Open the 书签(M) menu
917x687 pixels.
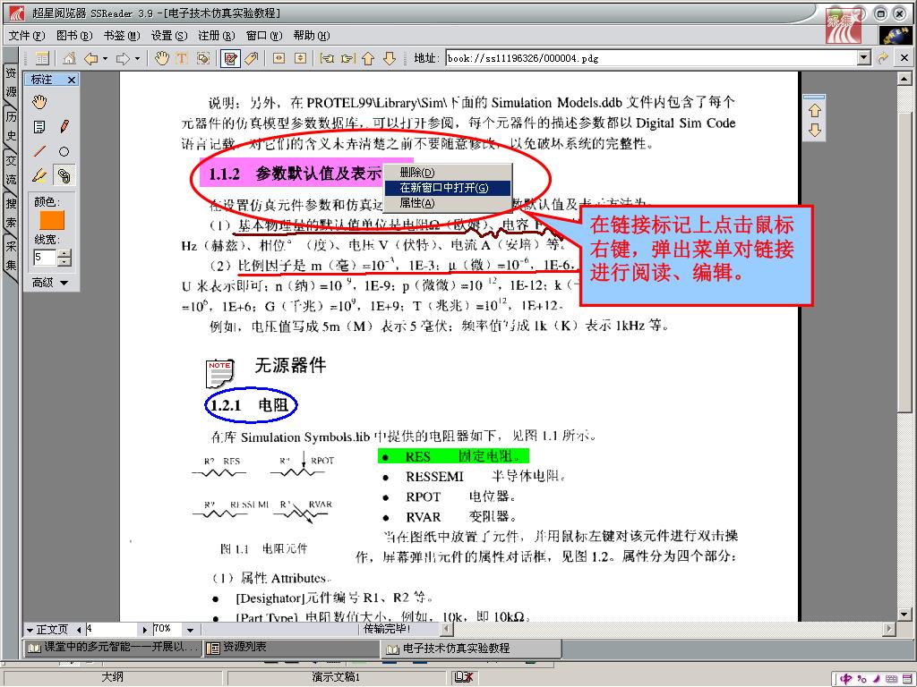(121, 36)
